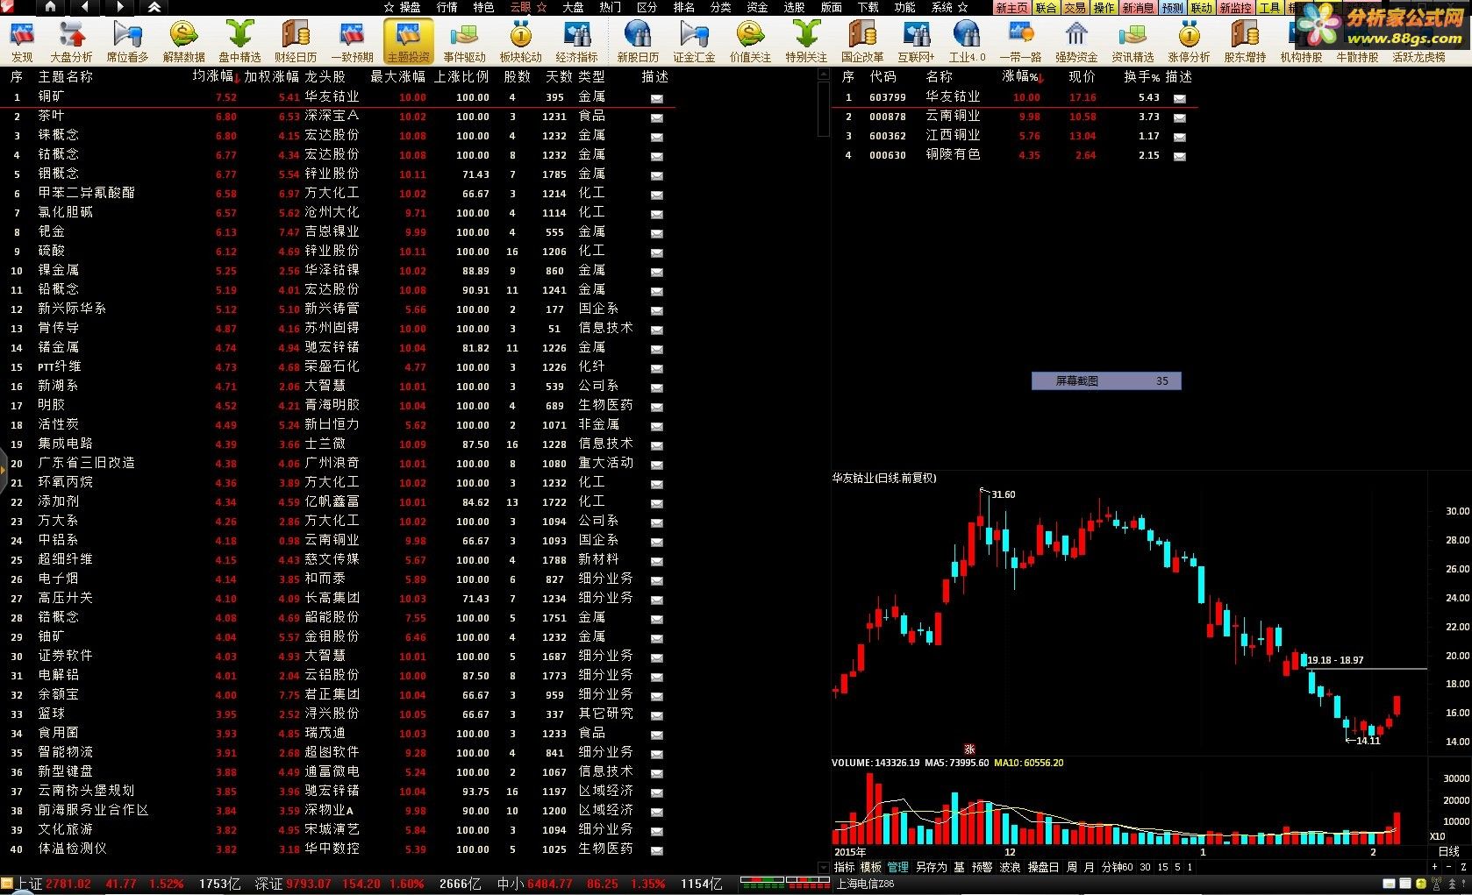This screenshot has height=895, width=1472.
Task: Click 模板 below the chart
Action: [871, 867]
